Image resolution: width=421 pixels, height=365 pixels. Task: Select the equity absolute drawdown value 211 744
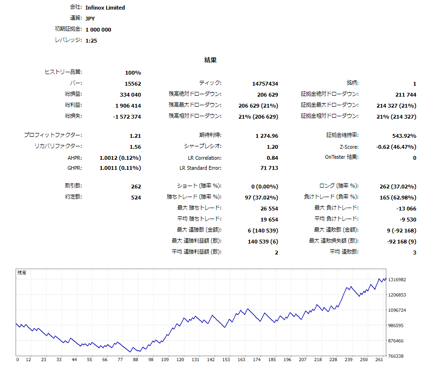(406, 95)
